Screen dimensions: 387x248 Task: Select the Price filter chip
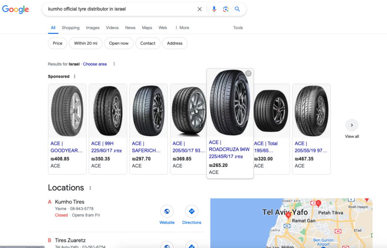click(58, 43)
